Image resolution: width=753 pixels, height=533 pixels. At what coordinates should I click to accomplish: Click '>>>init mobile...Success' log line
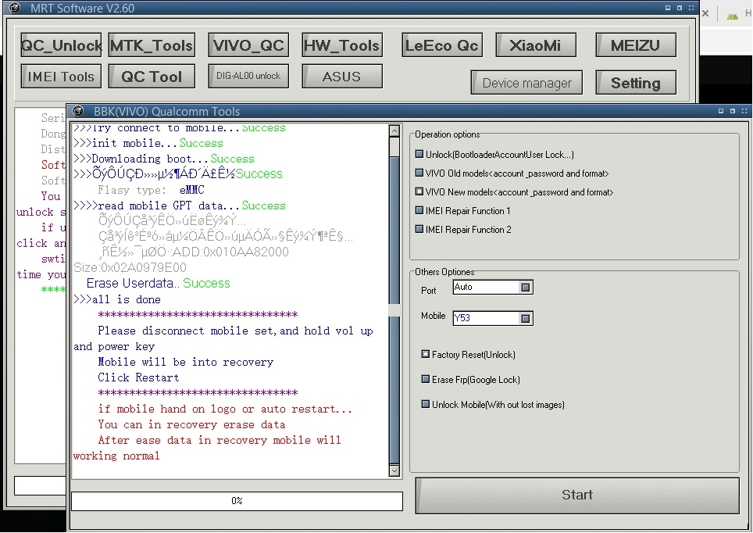[148, 143]
